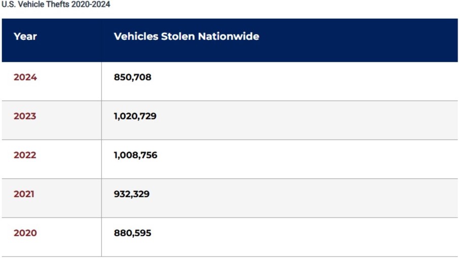Click U.S. in the table title

coord(9,5)
